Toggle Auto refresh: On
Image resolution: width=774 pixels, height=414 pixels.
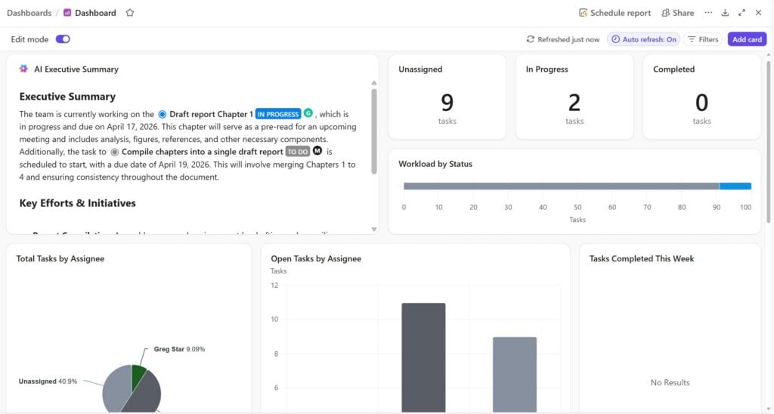coord(644,39)
